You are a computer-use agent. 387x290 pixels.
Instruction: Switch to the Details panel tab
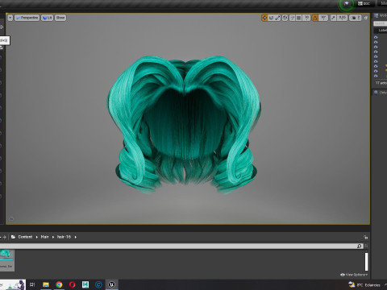[381, 93]
